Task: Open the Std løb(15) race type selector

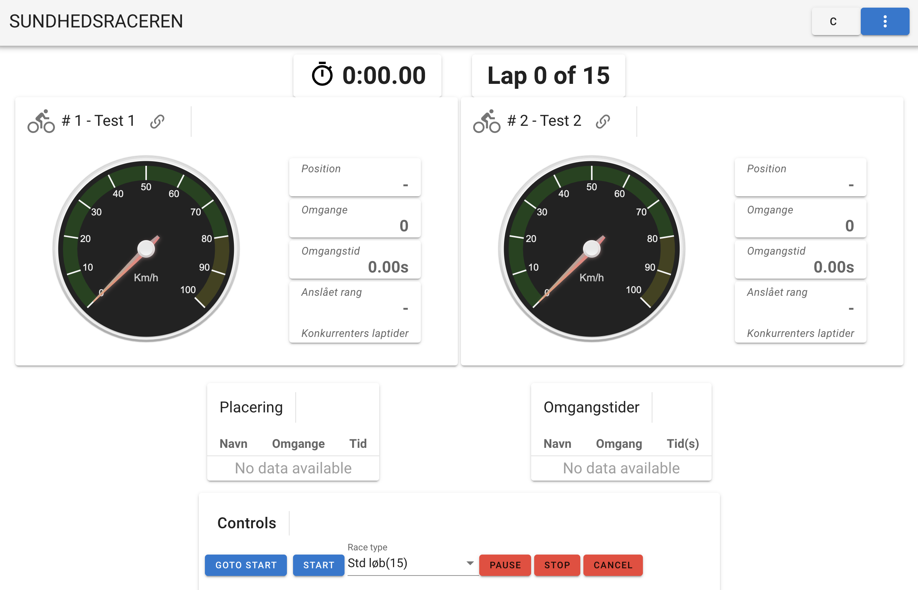Action: click(x=403, y=563)
